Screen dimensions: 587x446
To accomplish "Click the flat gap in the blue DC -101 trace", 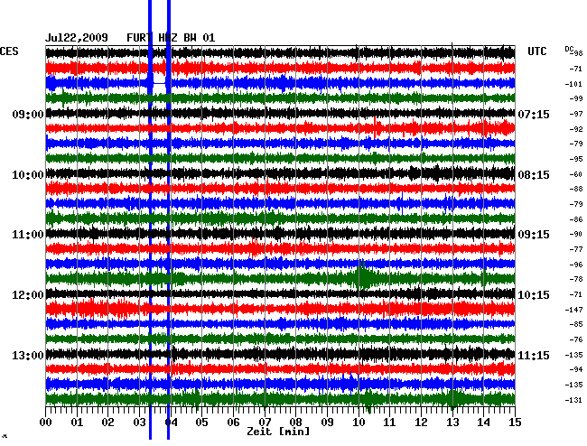I will coord(159,83).
